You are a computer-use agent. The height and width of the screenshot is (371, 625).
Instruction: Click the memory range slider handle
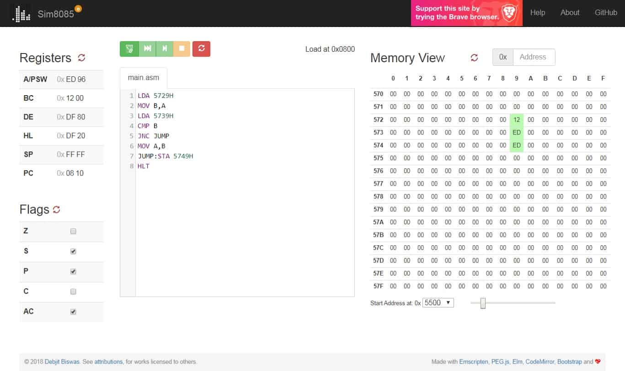[483, 303]
